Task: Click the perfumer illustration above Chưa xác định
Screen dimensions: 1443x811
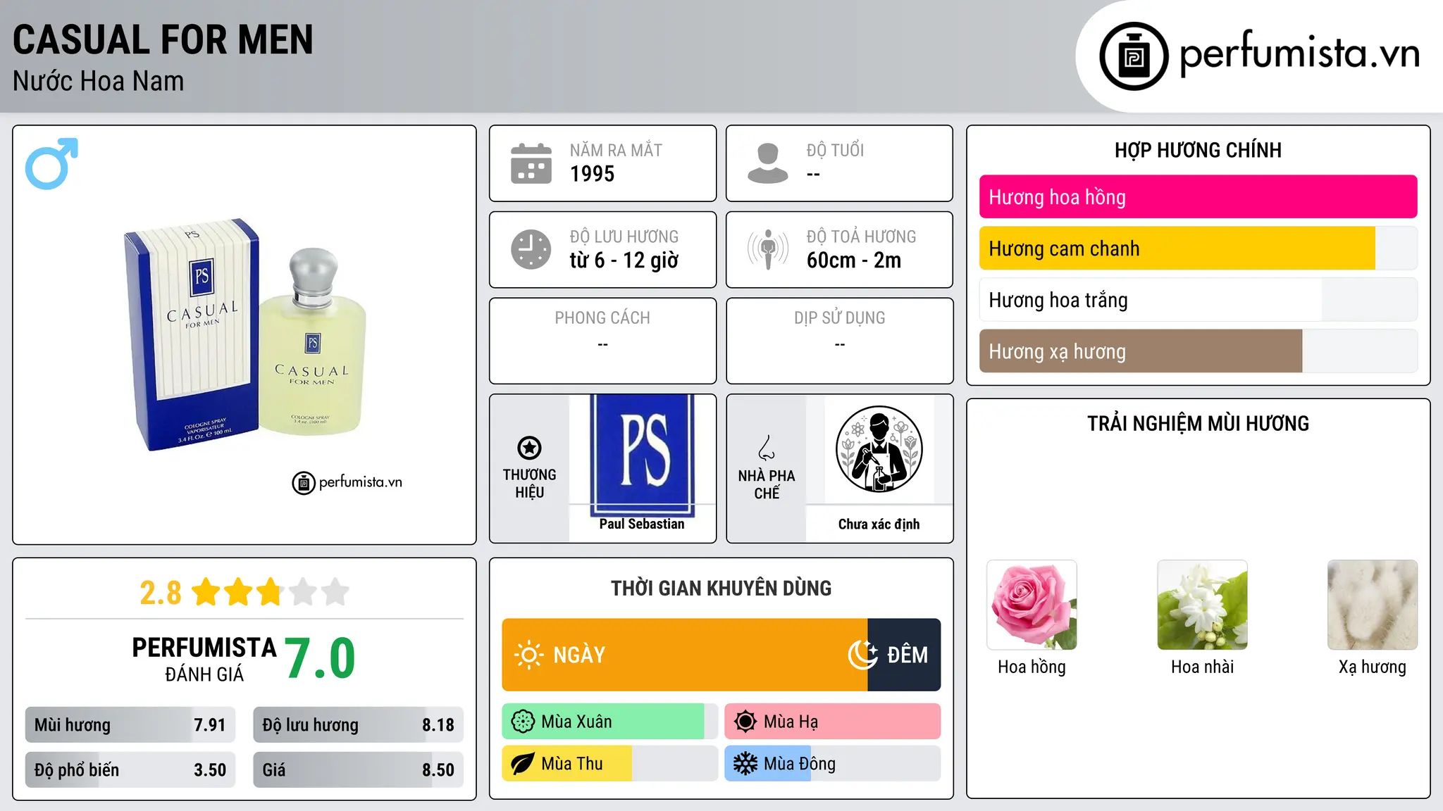Action: pyautogui.click(x=879, y=449)
